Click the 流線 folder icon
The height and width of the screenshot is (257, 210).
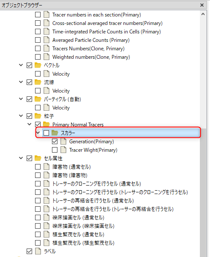38,82
